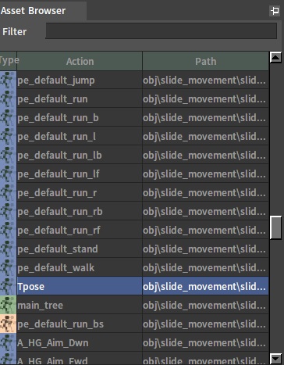
Task: Select the A_HG_Aim_Dwn action
Action: [80, 342]
